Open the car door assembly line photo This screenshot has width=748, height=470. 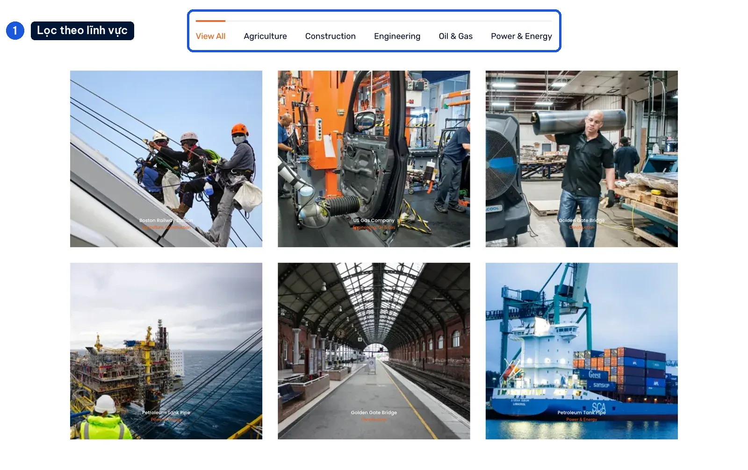(x=374, y=159)
